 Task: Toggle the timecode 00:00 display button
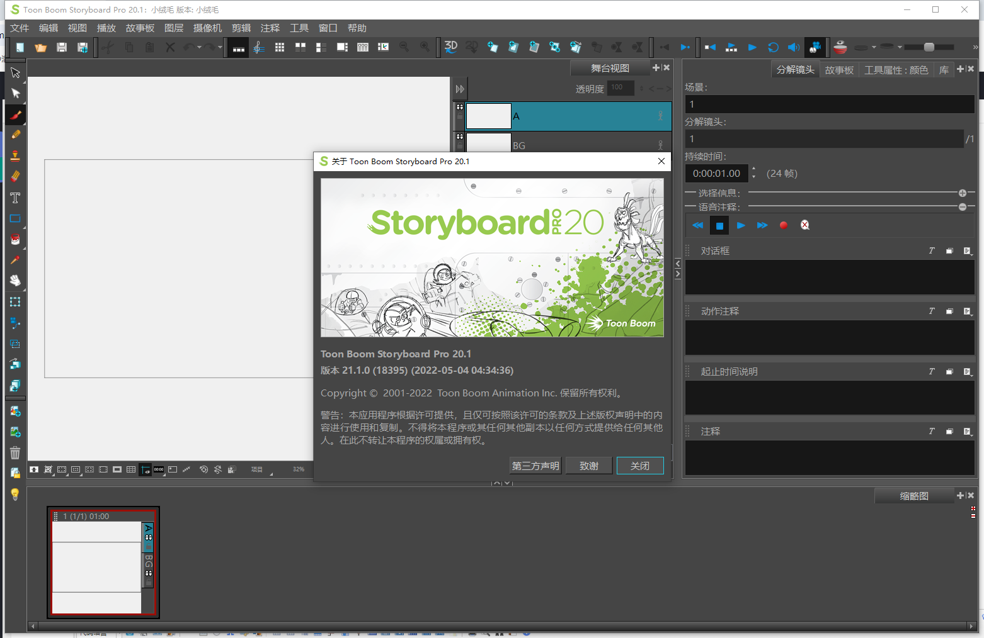[159, 469]
